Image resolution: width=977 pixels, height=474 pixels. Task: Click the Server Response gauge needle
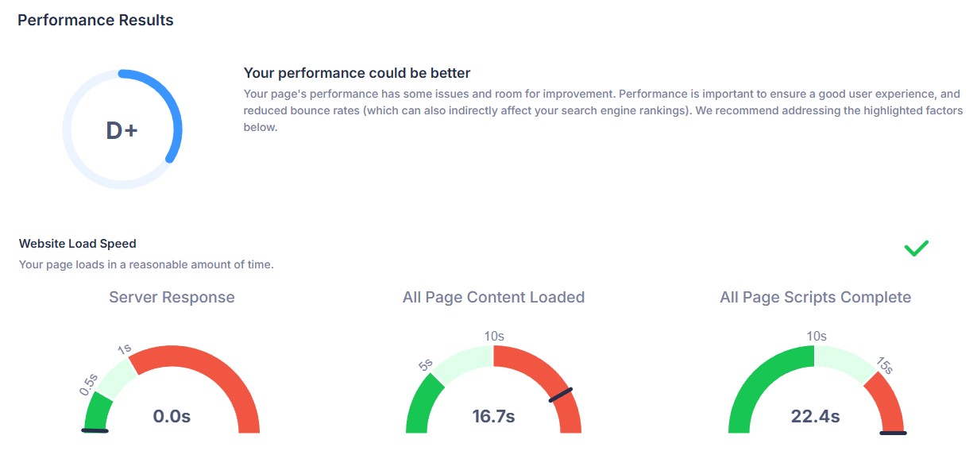pos(95,431)
